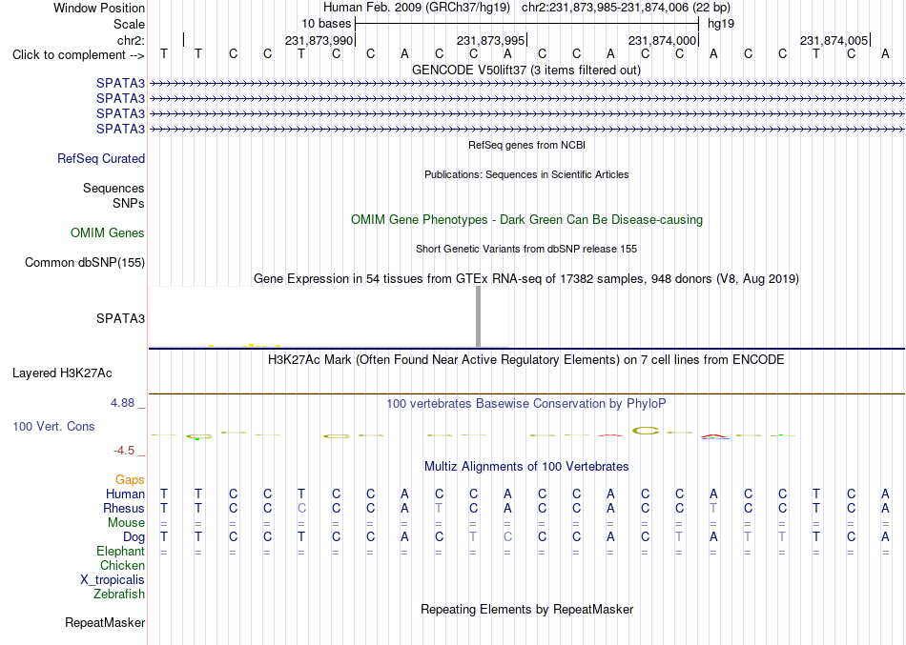Select the Chicken alignment row label

(122, 565)
